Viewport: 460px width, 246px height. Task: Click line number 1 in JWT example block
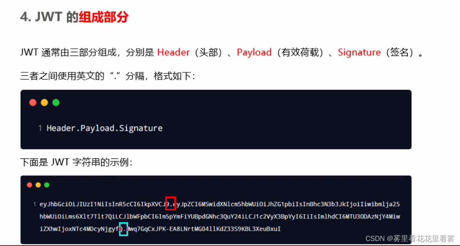coord(35,204)
